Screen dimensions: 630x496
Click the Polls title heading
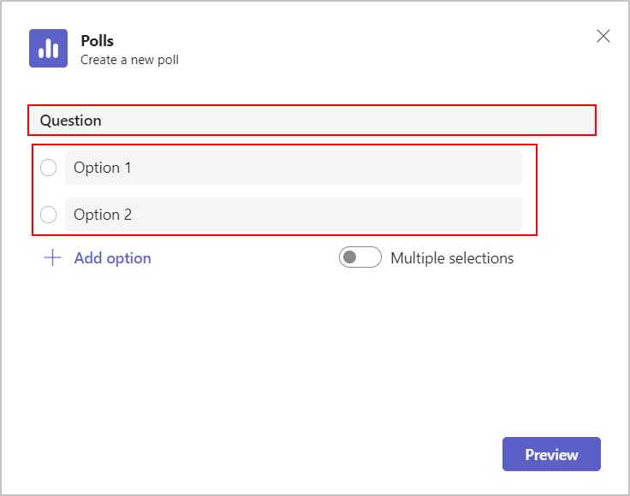(x=98, y=41)
